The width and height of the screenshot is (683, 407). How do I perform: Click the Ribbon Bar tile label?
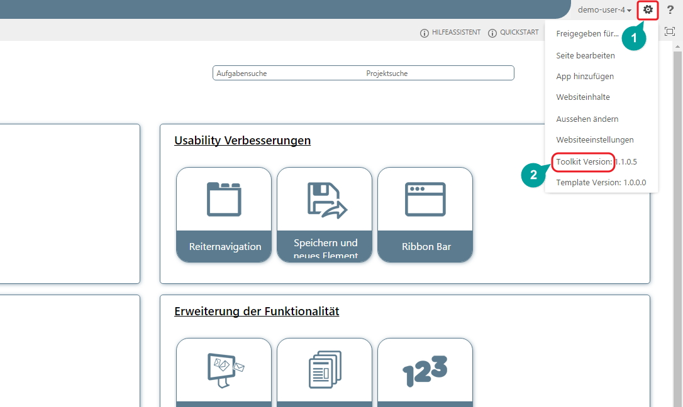pos(426,247)
